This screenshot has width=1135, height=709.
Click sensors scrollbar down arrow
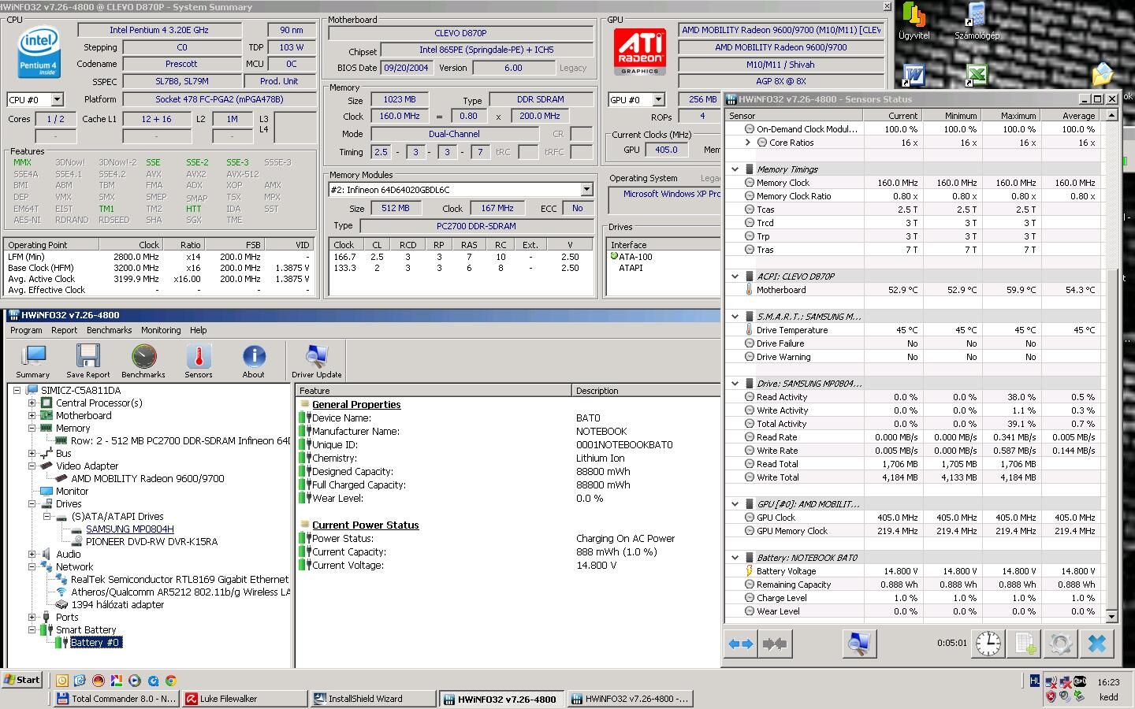pos(1112,616)
